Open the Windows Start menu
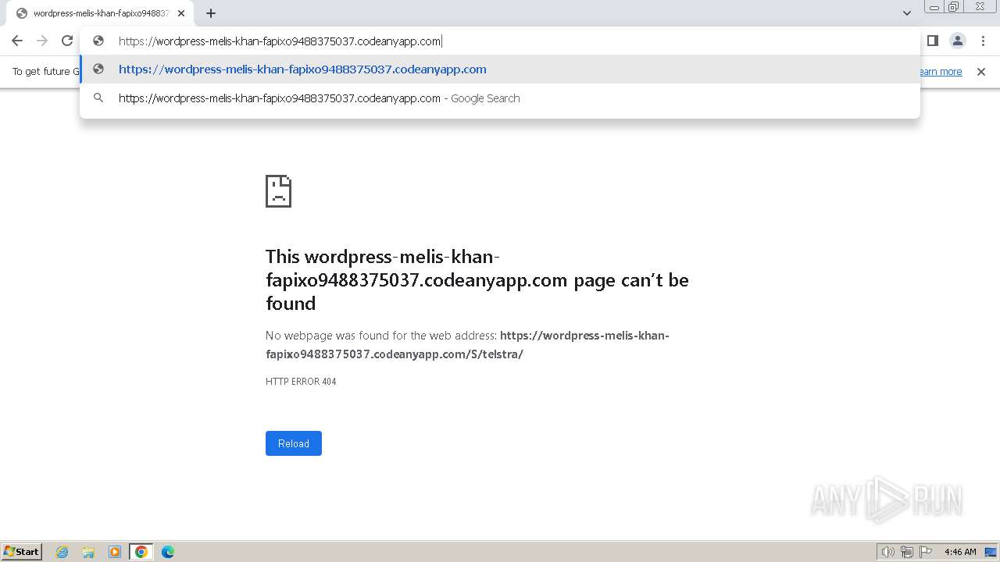Image resolution: width=1000 pixels, height=562 pixels. 21,552
